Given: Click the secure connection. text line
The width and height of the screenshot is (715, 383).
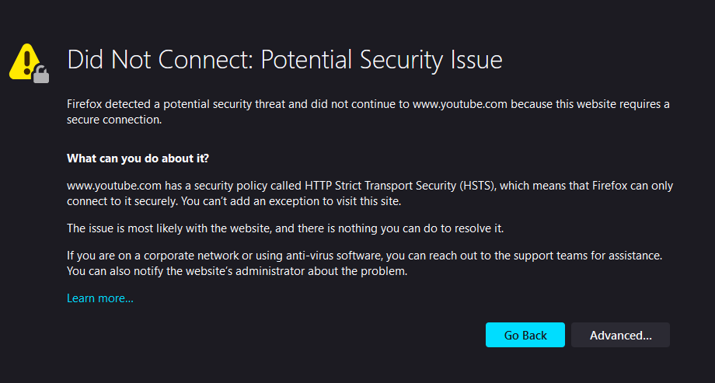Looking at the screenshot, I should [x=114, y=120].
